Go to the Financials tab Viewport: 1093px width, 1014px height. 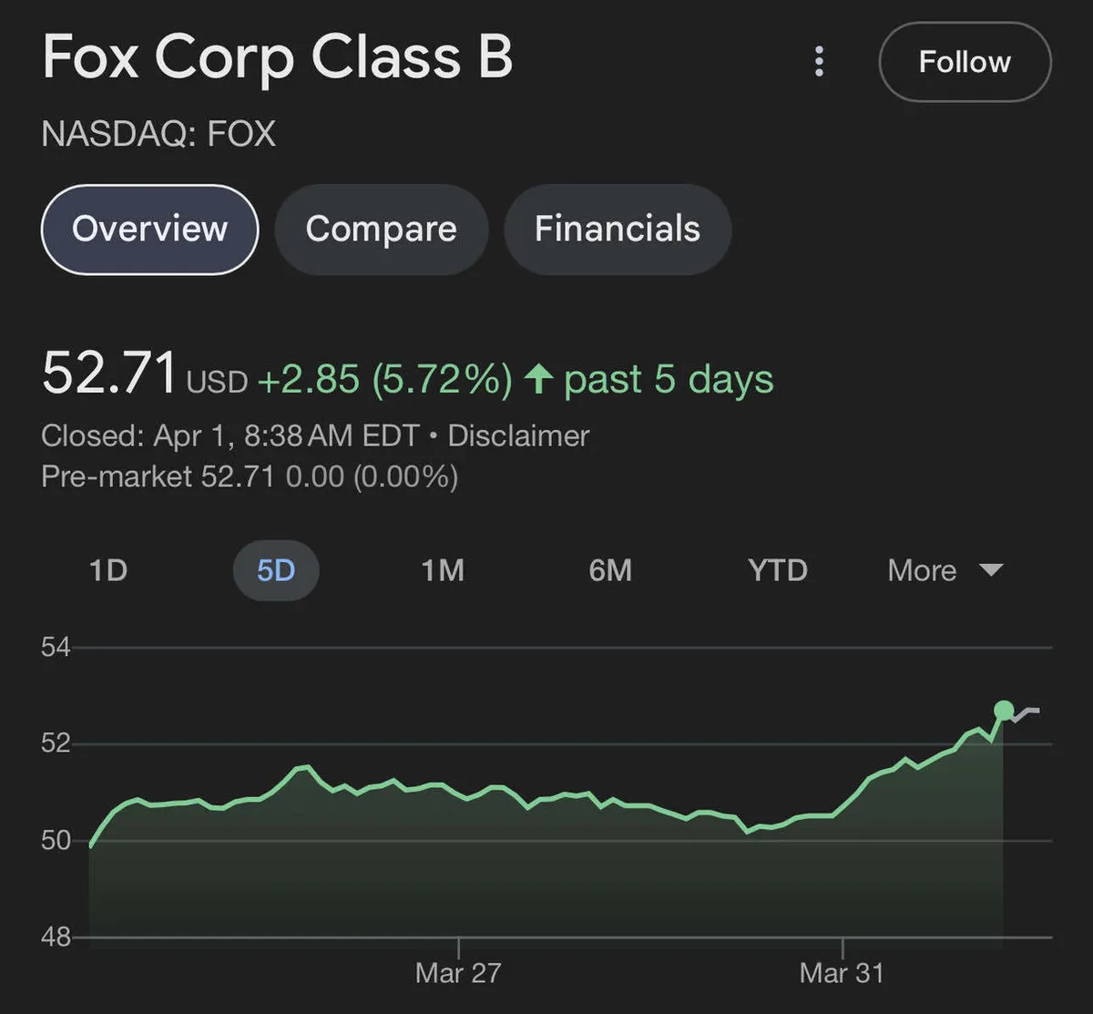(618, 229)
